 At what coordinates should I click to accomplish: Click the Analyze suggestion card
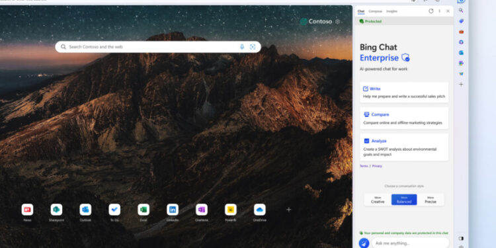(404, 147)
